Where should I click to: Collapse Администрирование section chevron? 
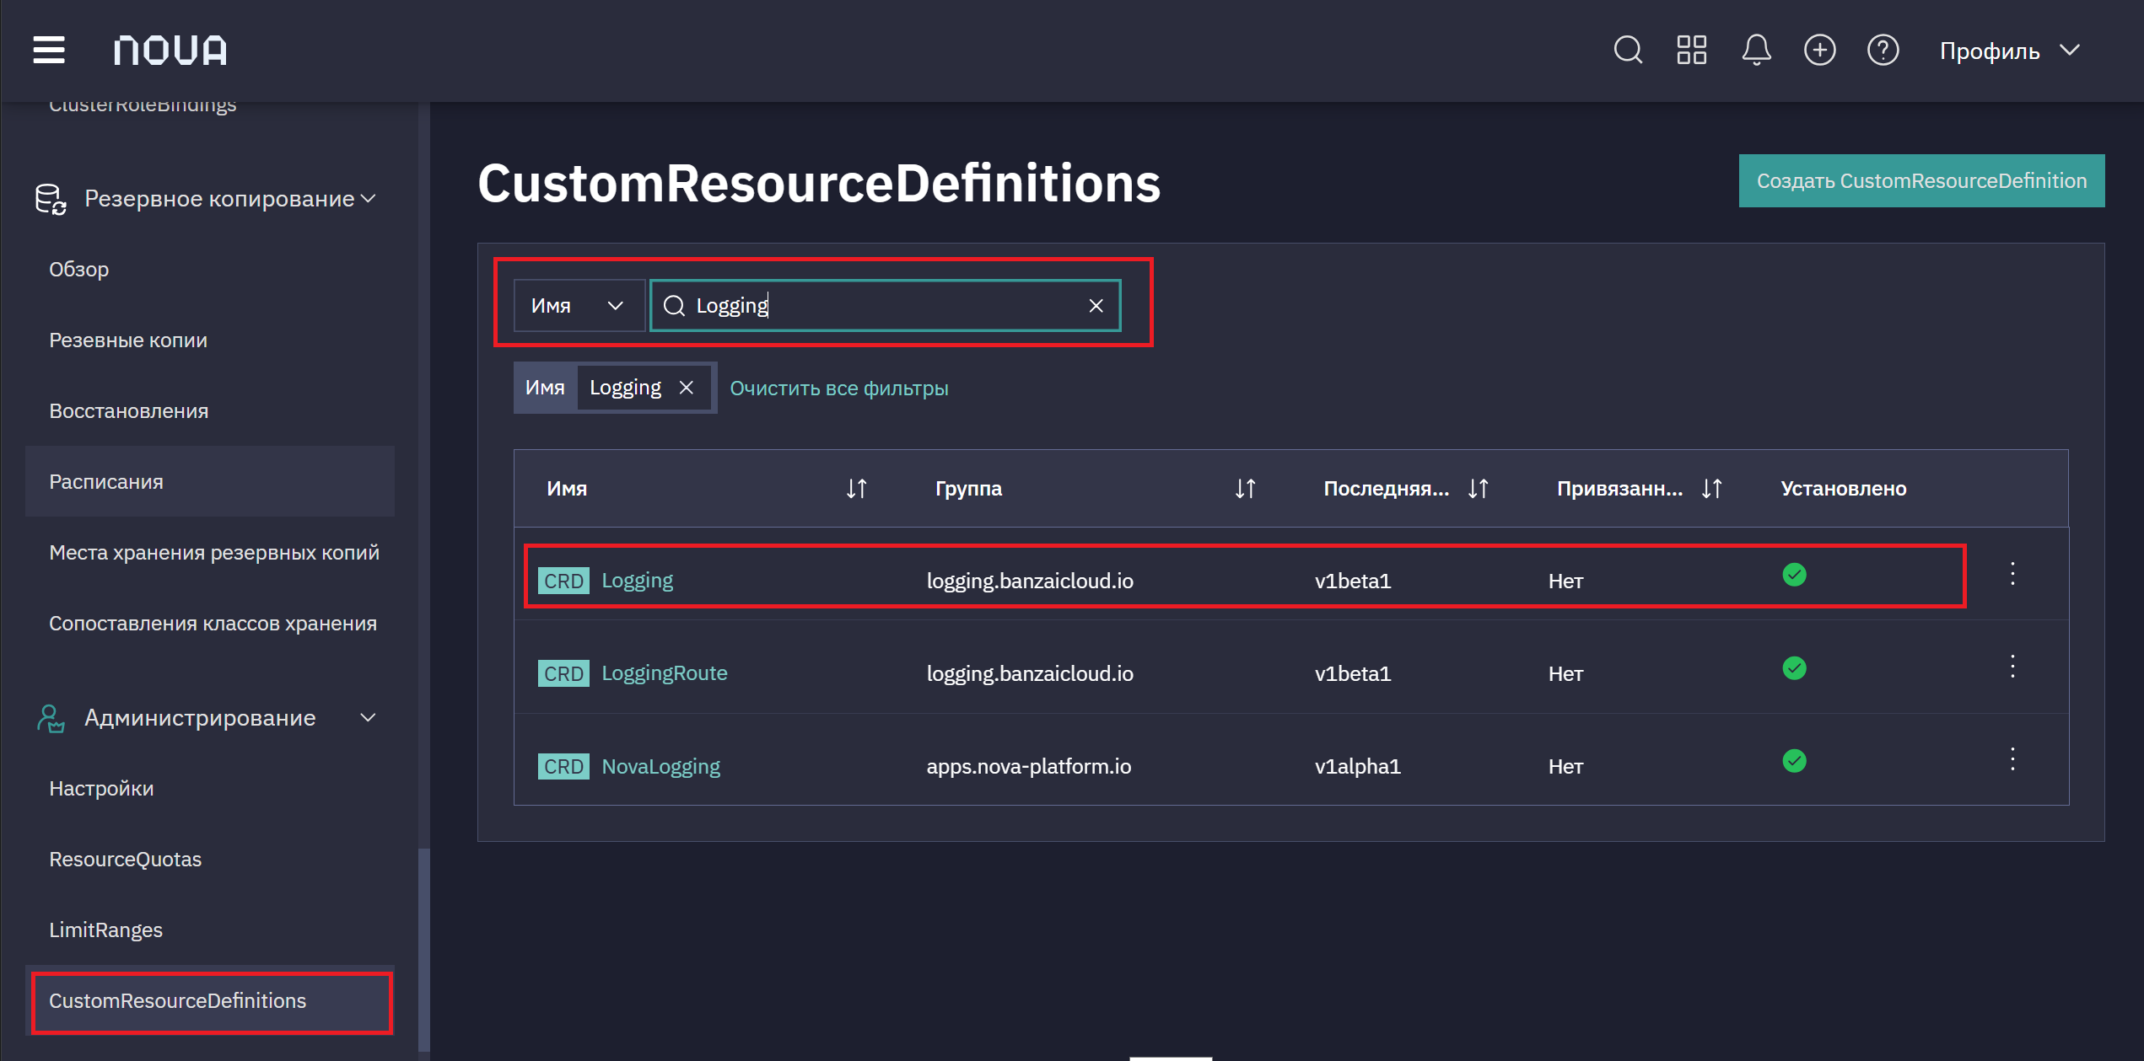(x=368, y=718)
